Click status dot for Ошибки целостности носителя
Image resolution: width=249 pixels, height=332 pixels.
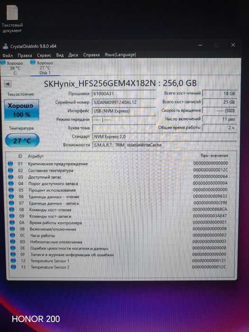tap(13, 248)
